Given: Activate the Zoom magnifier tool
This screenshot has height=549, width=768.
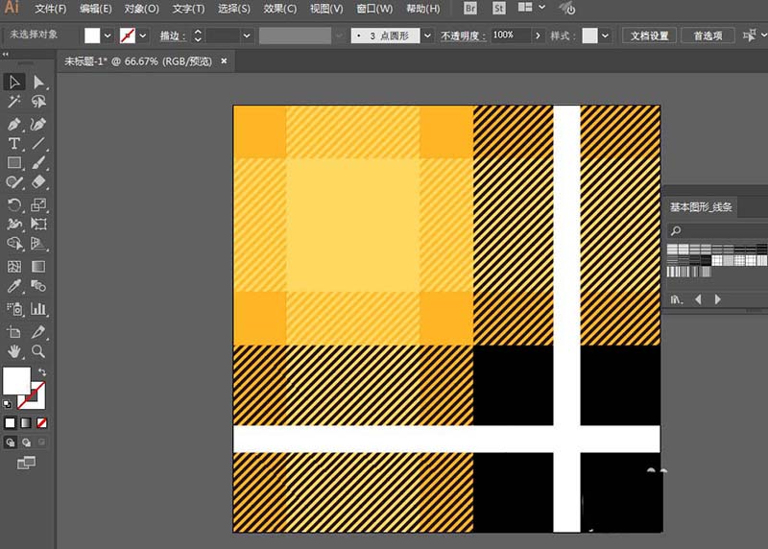Looking at the screenshot, I should (x=38, y=351).
